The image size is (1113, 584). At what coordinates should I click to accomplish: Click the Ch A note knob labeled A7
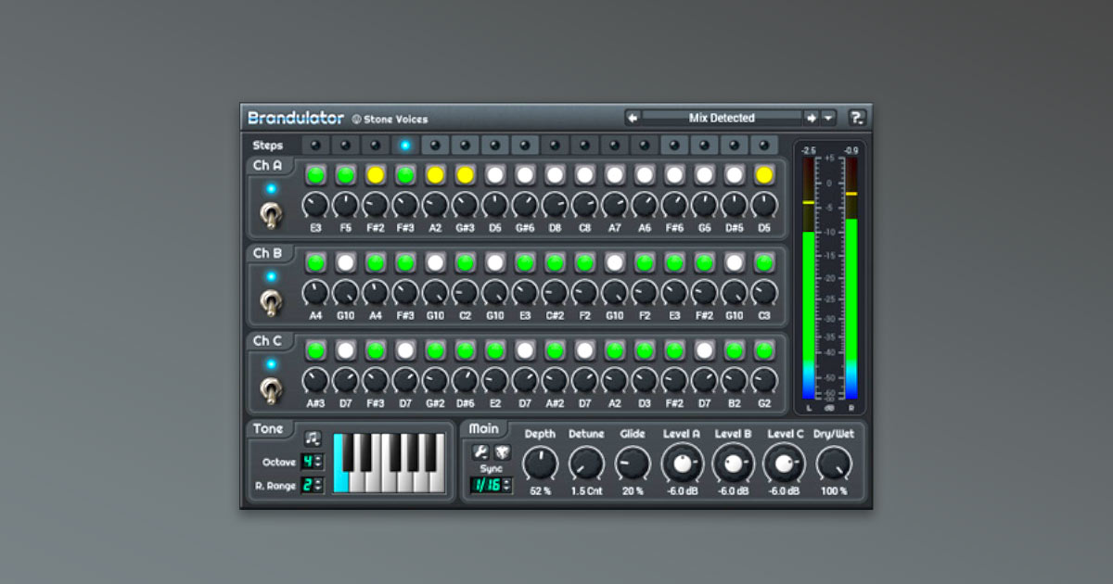coord(614,205)
